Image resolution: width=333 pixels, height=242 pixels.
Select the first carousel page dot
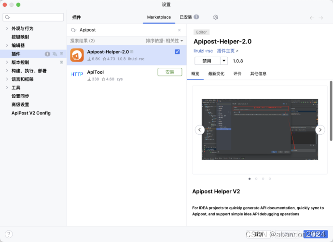[250, 178]
